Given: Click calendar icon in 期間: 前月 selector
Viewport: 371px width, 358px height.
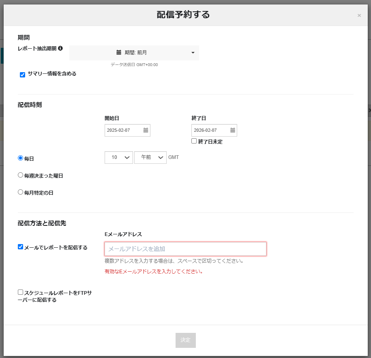Looking at the screenshot, I should point(119,52).
